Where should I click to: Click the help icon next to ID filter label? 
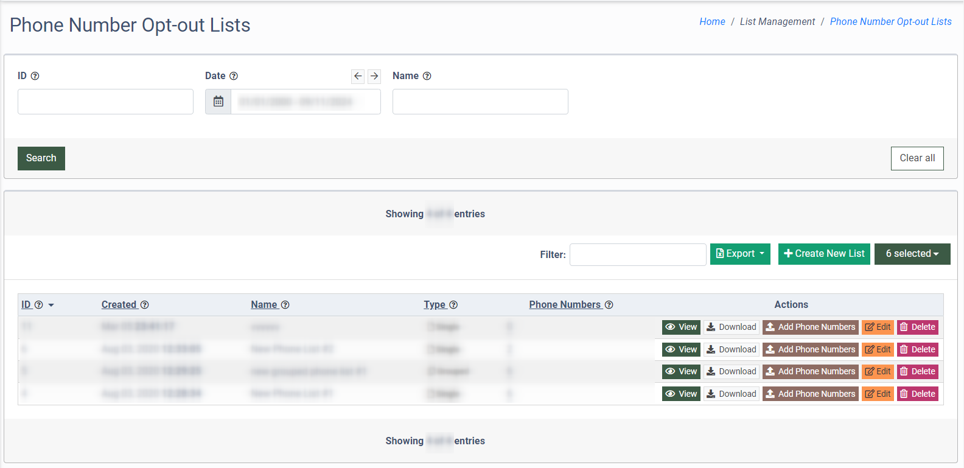coord(35,76)
